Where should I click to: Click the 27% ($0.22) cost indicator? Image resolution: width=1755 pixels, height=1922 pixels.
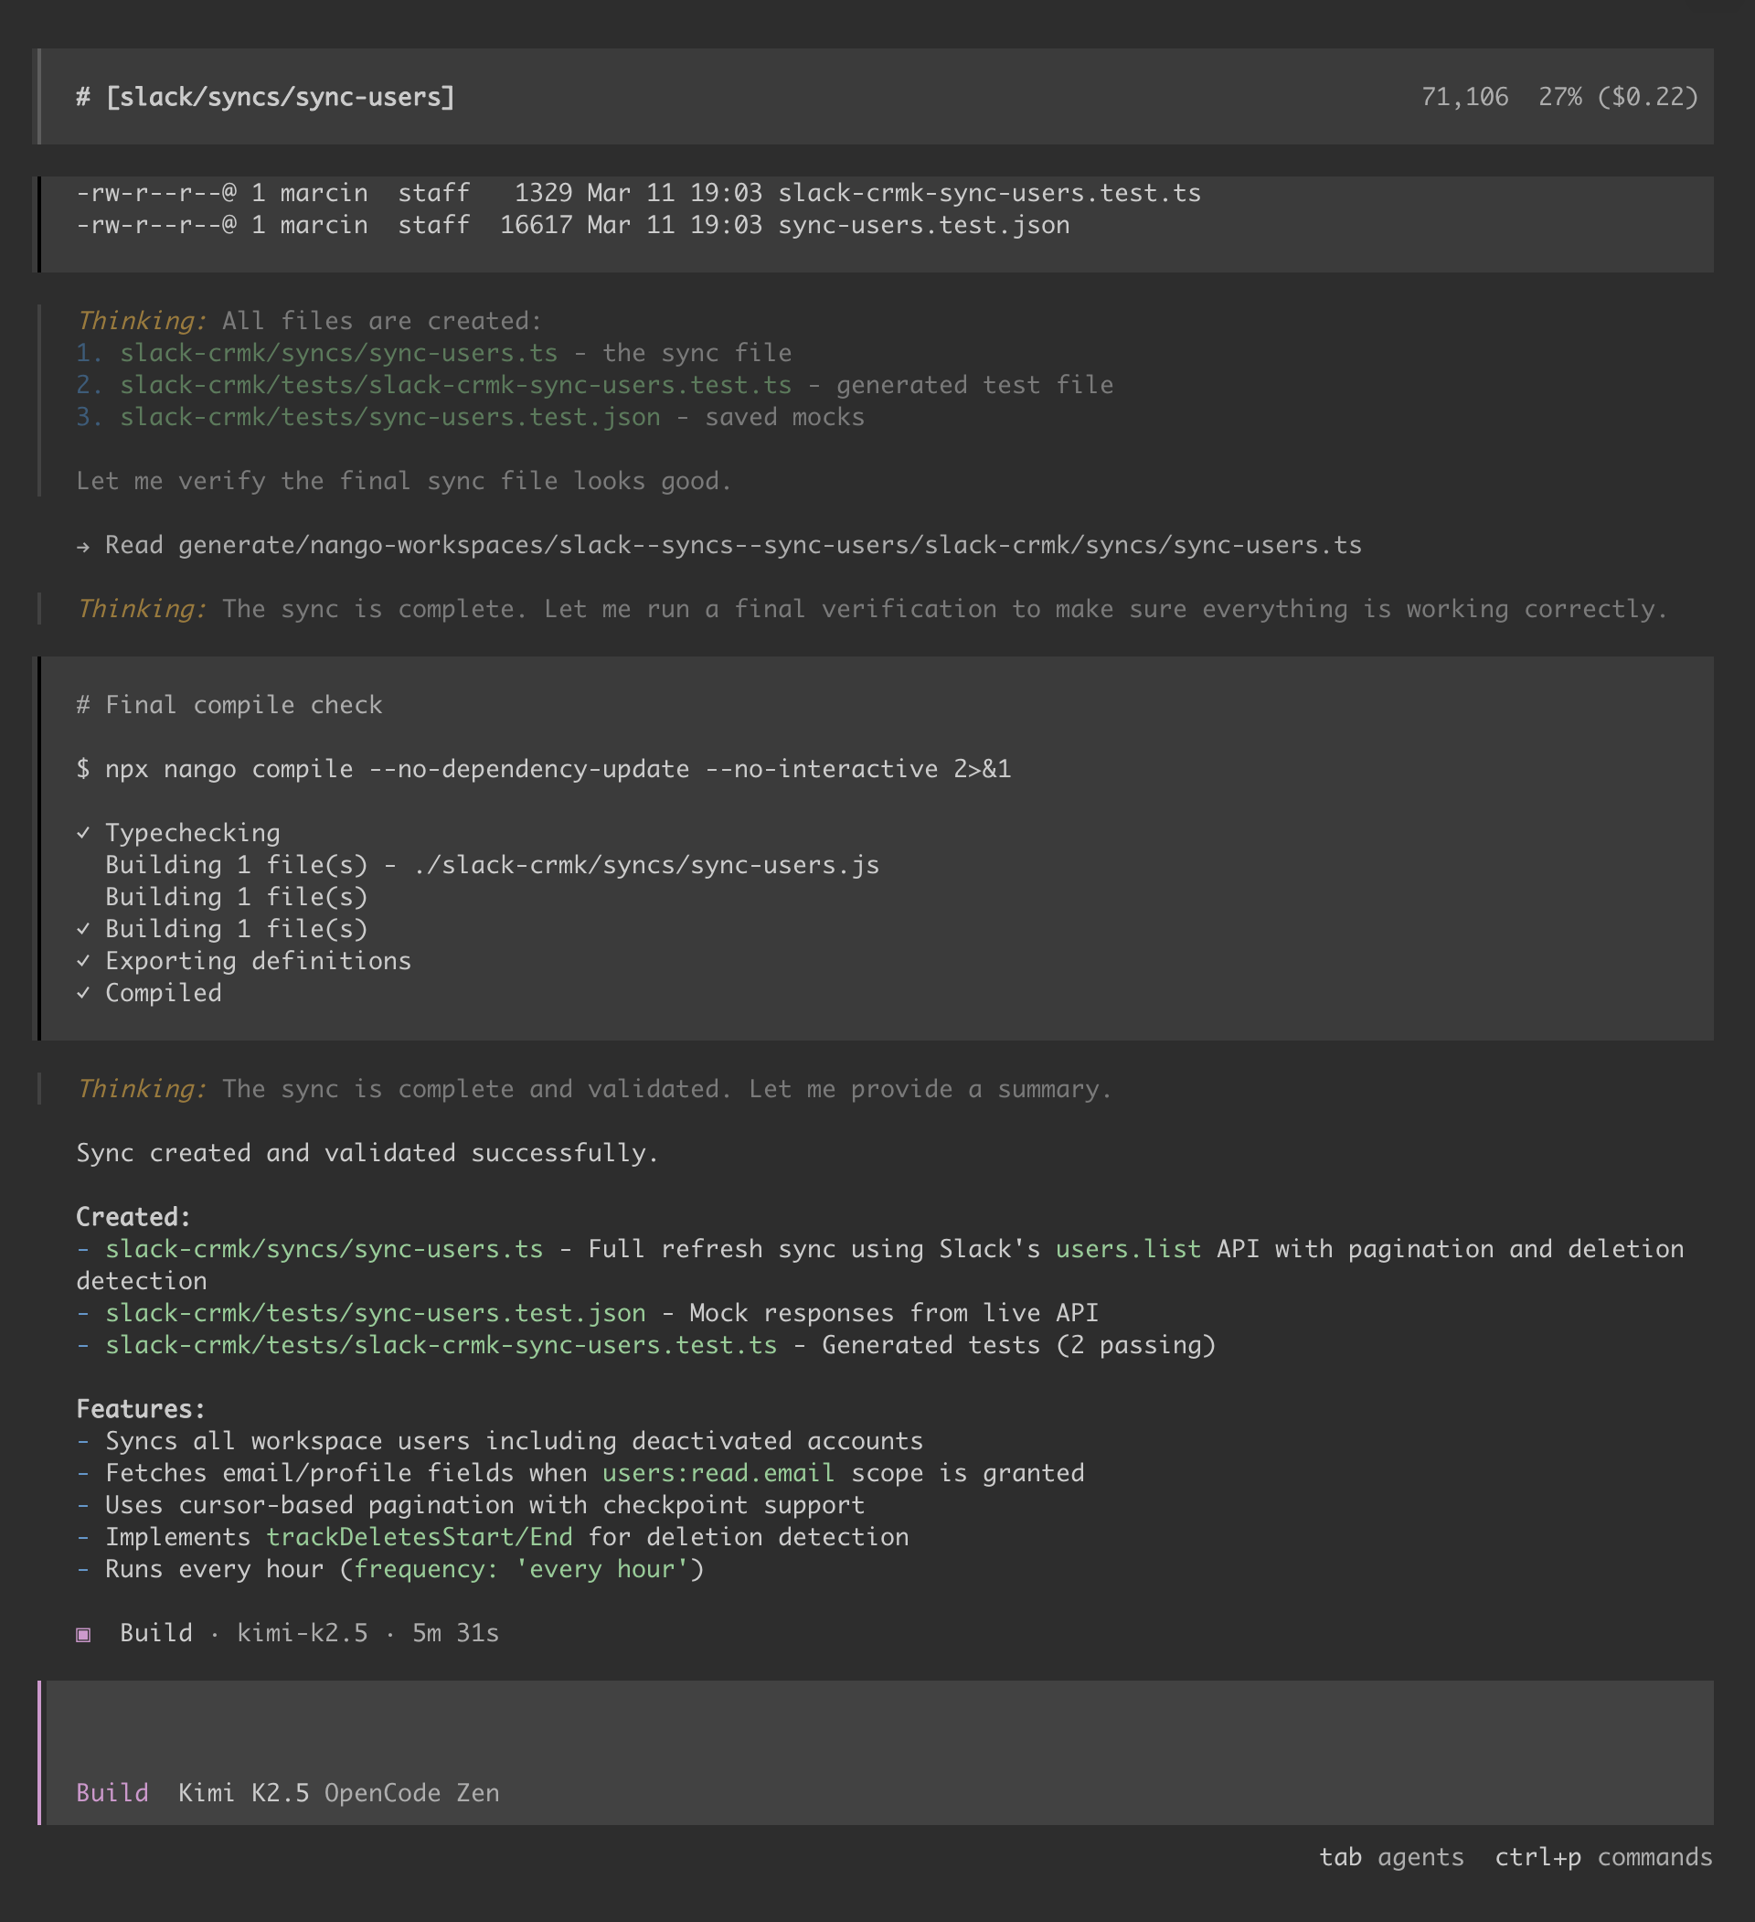pos(1618,97)
